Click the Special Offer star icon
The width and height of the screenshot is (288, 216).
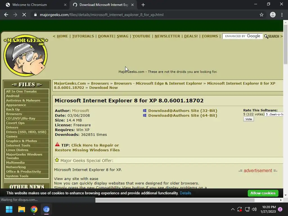click(57, 160)
